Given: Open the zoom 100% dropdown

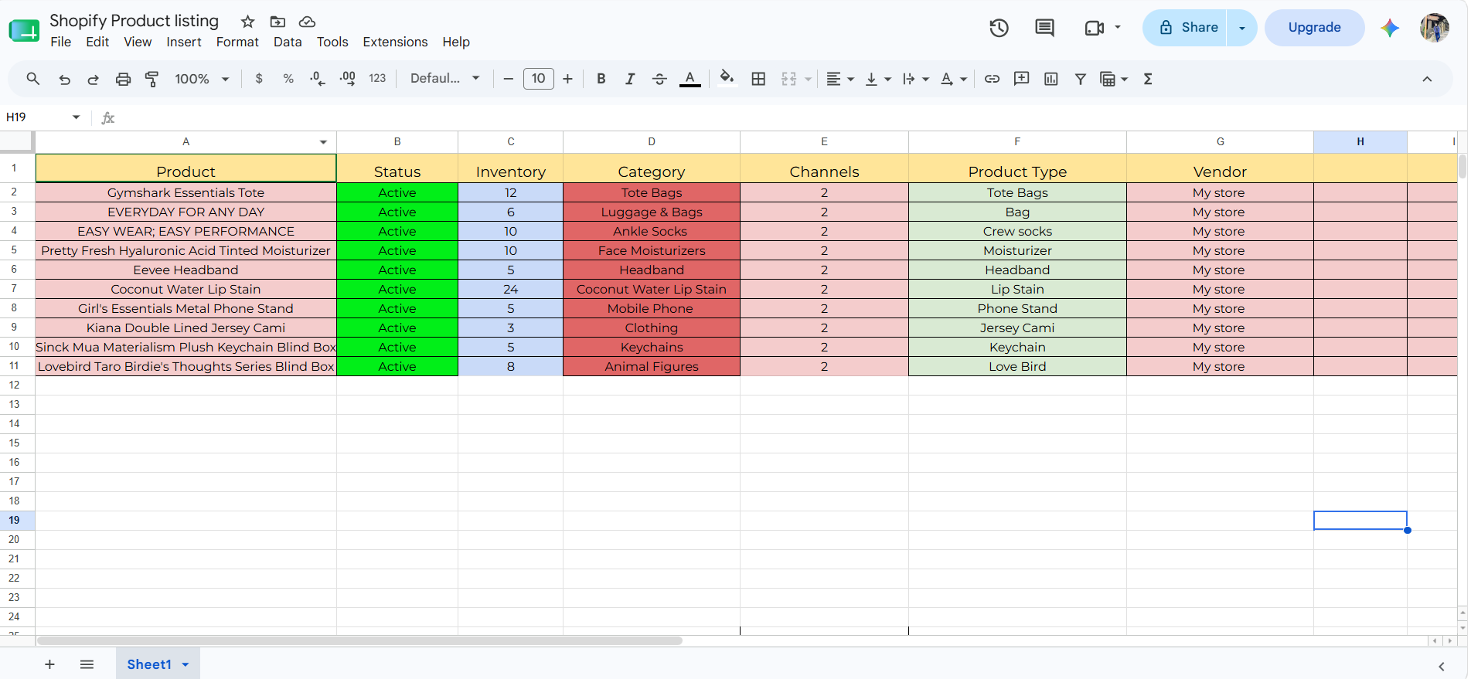Looking at the screenshot, I should pyautogui.click(x=202, y=79).
